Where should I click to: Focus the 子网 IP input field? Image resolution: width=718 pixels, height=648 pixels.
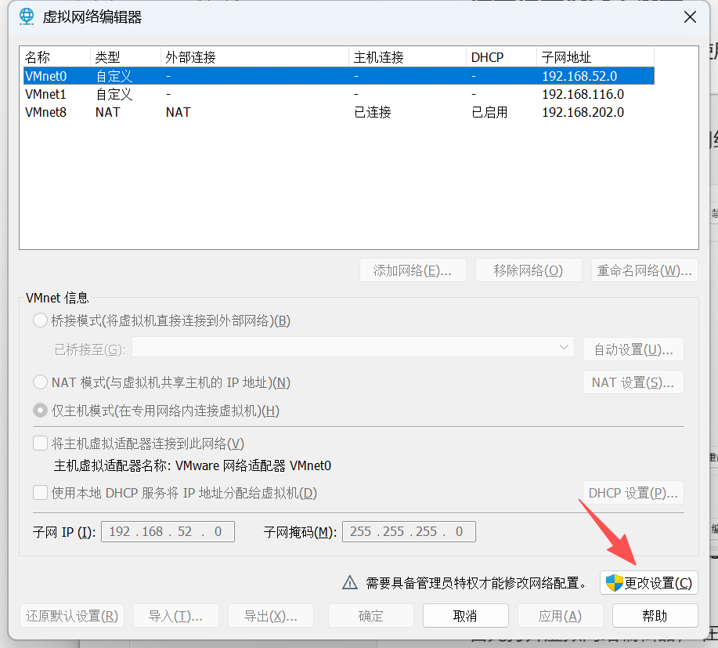coord(168,531)
